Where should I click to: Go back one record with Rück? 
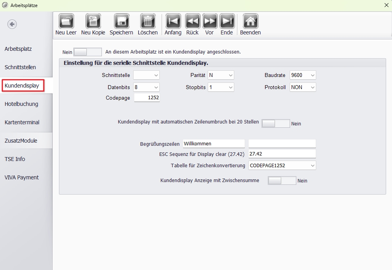coord(192,21)
